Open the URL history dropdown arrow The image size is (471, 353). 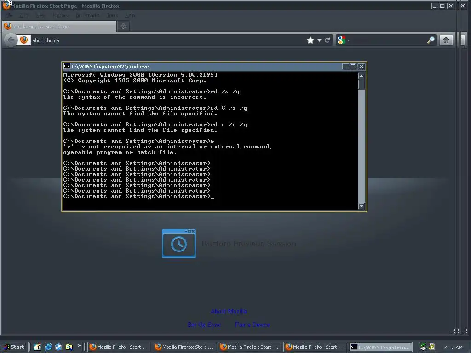pos(319,40)
